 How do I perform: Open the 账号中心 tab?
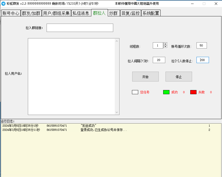pyautogui.click(x=11, y=13)
